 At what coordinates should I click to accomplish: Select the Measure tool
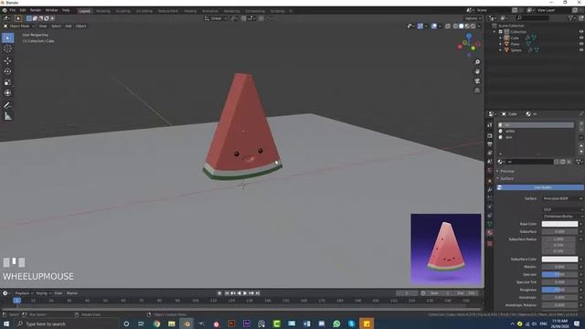8,116
